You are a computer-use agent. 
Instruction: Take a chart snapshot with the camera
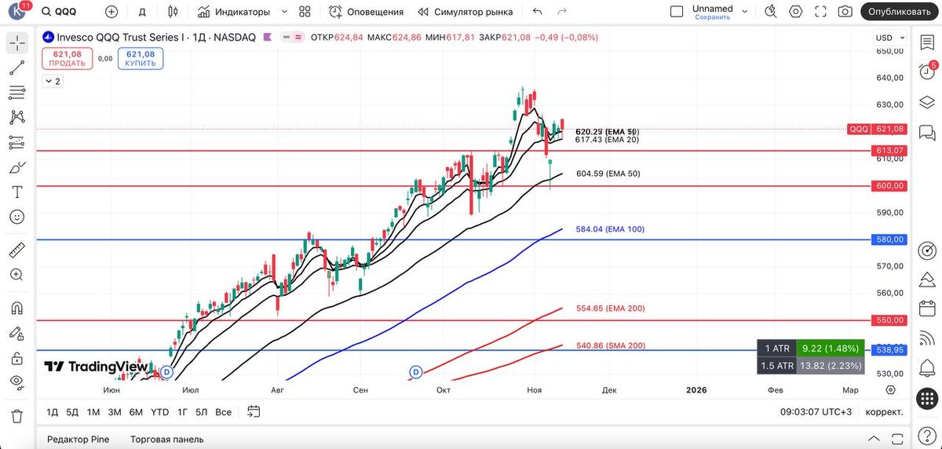tap(845, 12)
